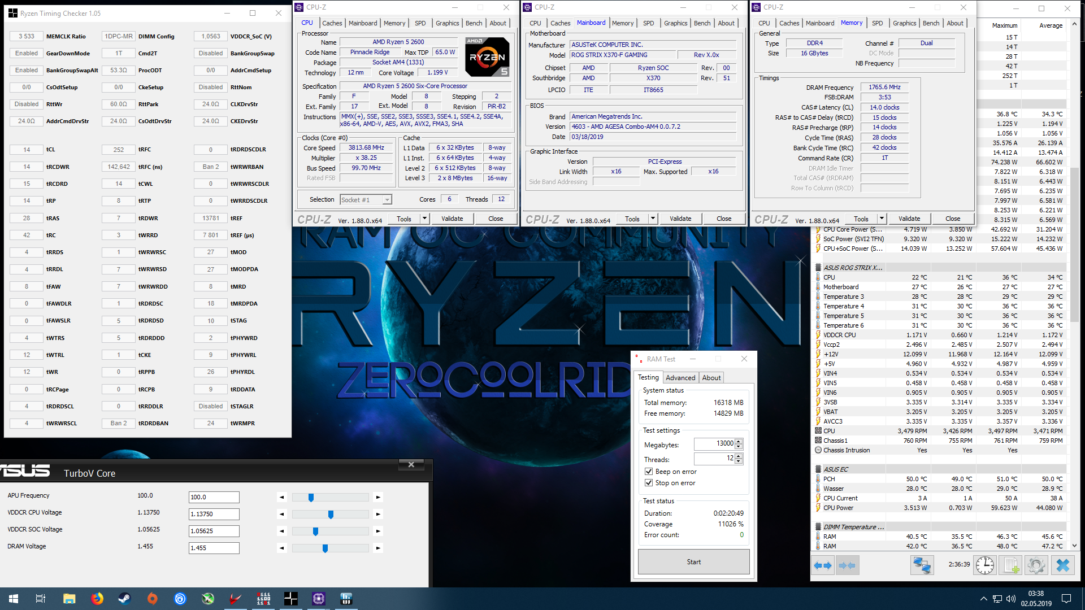Switch to CPU-Z purple chip taskbar icon
This screenshot has height=610, width=1085.
tap(319, 599)
